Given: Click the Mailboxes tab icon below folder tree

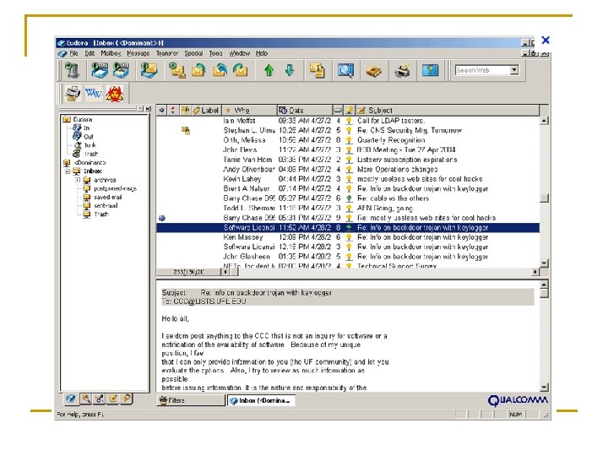Looking at the screenshot, I should click(71, 399).
